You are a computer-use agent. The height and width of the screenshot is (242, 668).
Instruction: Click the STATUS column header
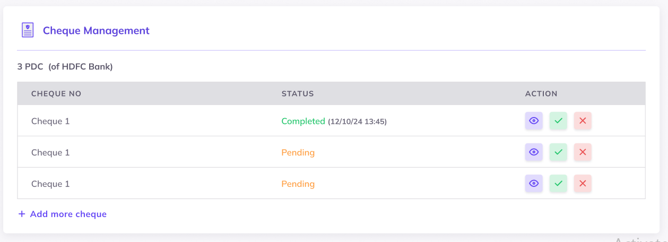tap(298, 94)
